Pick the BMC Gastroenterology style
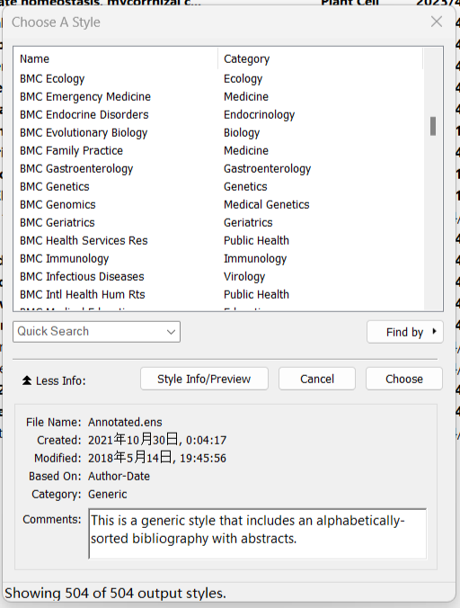Image resolution: width=460 pixels, height=608 pixels. coord(218,169)
